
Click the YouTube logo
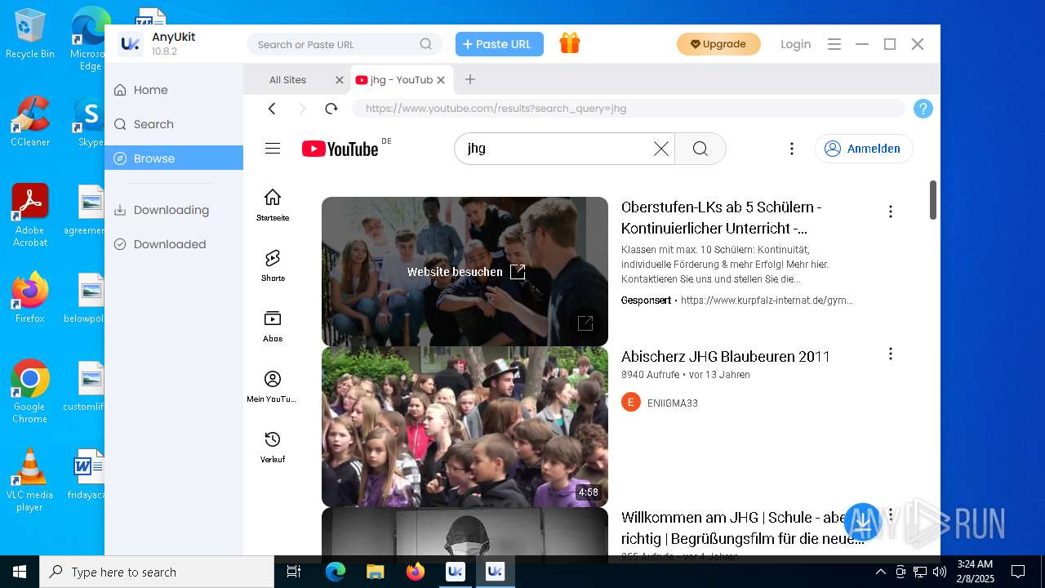click(340, 149)
